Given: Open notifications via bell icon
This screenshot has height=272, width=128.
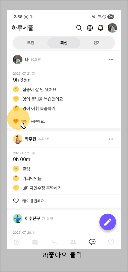Looking at the screenshot, I should point(101,28).
